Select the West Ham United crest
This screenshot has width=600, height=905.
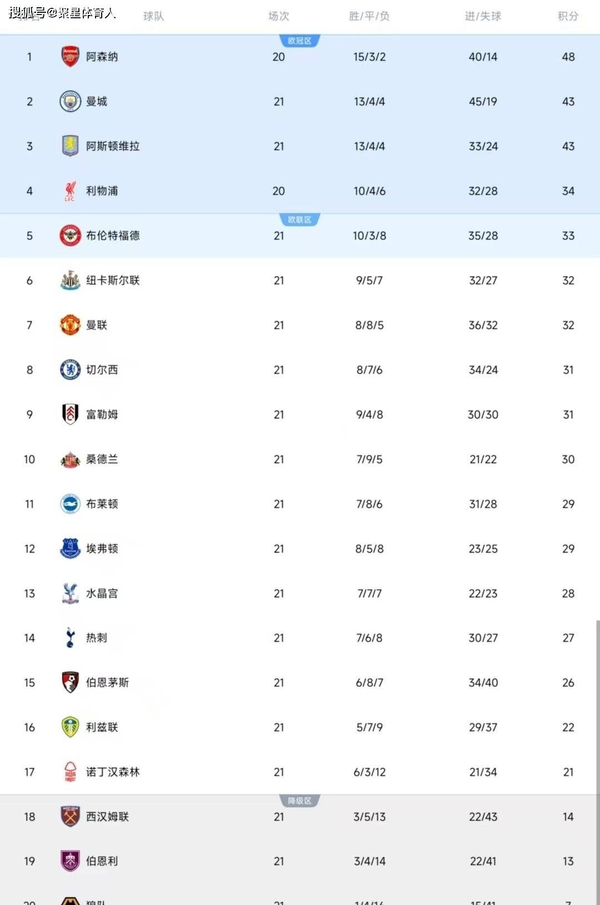pyautogui.click(x=70, y=816)
